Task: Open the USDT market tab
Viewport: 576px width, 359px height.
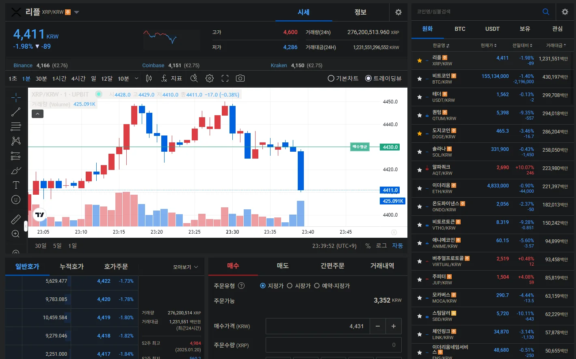Action: click(x=492, y=29)
